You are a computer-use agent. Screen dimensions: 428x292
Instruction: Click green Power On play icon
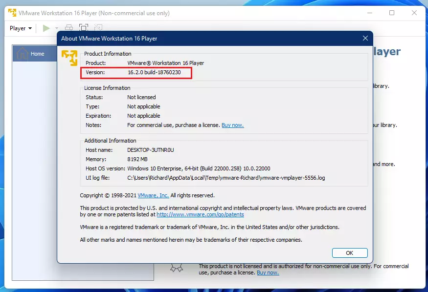click(x=46, y=28)
